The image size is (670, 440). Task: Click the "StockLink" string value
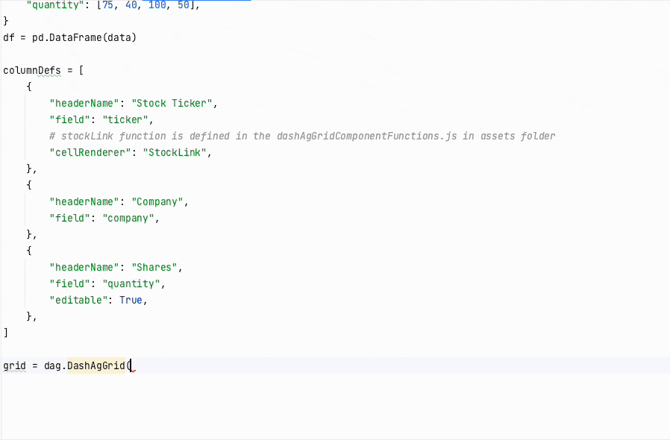click(x=175, y=152)
